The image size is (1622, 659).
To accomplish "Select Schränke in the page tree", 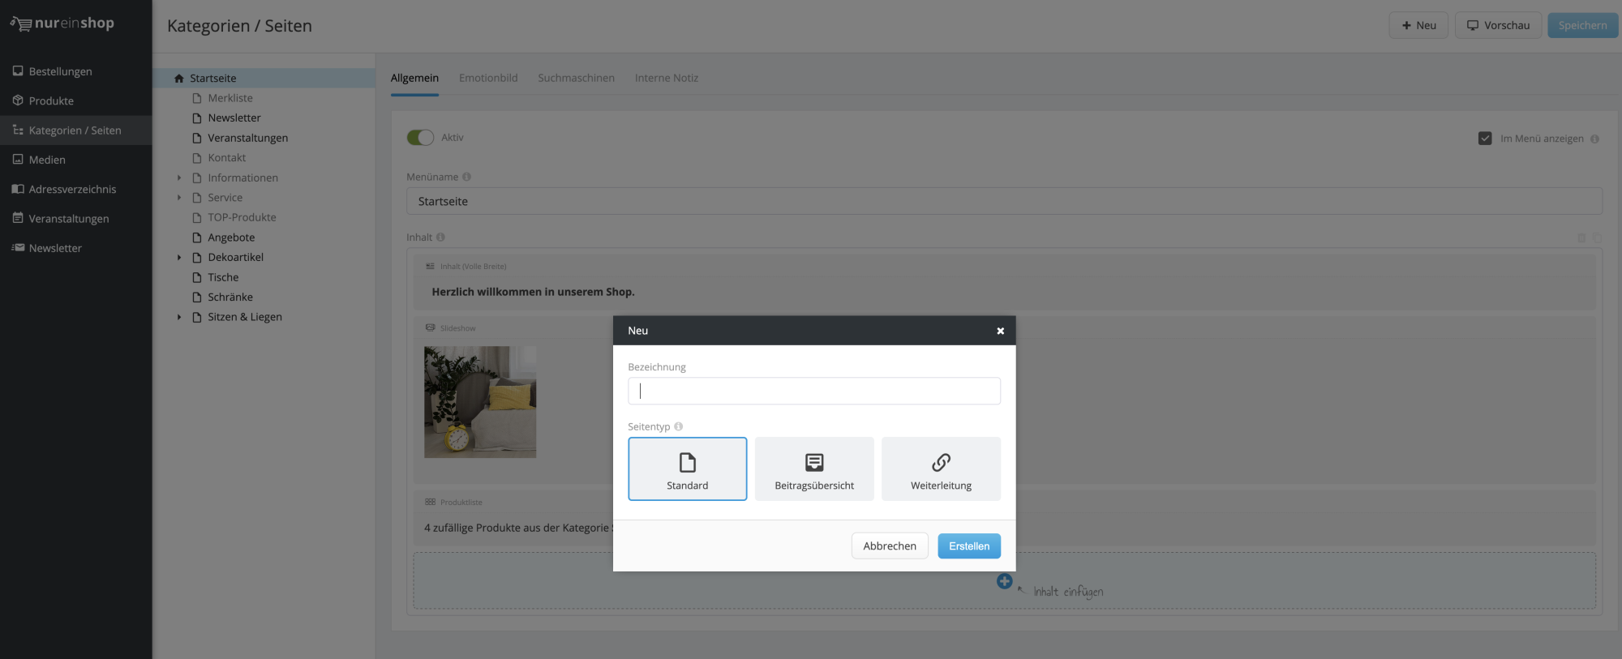I will point(230,297).
